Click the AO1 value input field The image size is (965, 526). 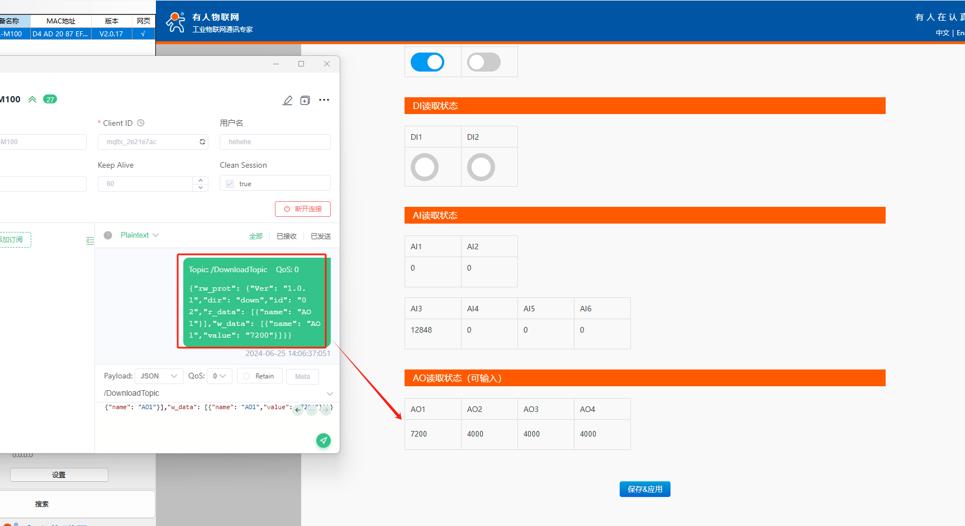432,434
